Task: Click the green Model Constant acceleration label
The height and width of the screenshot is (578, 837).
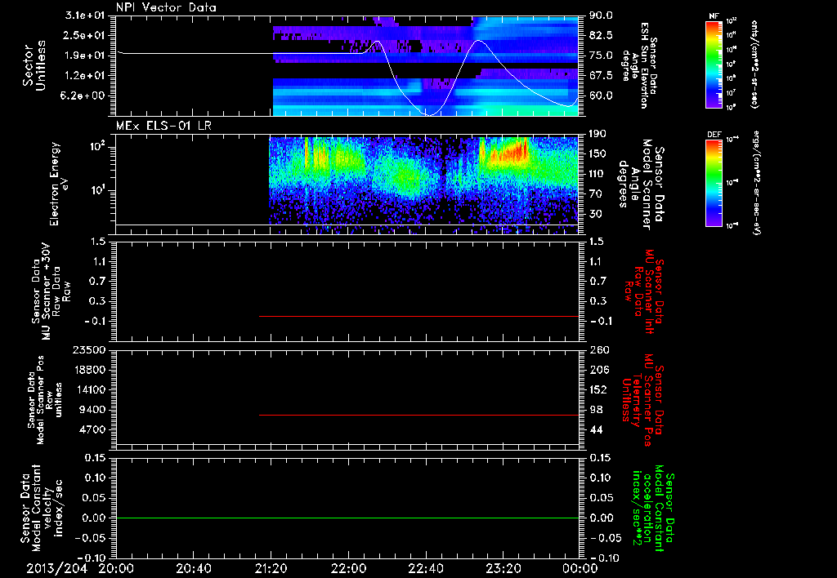Action: click(653, 508)
